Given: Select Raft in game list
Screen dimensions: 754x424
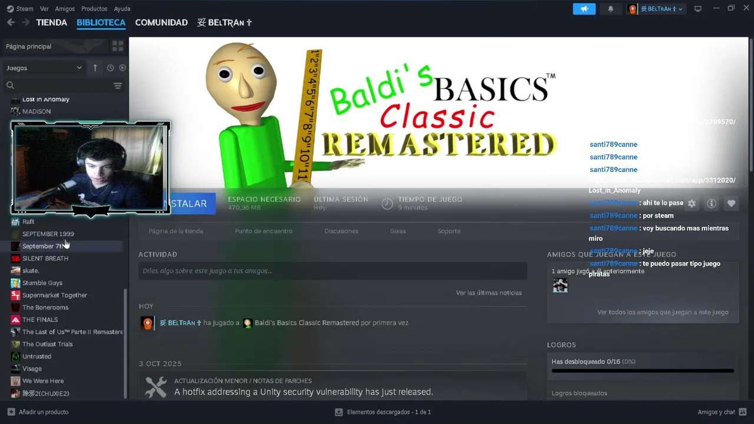Looking at the screenshot, I should [x=28, y=221].
